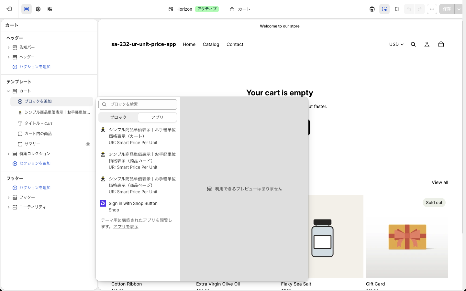Click the redo arrow
The image size is (466, 291).
point(420,9)
